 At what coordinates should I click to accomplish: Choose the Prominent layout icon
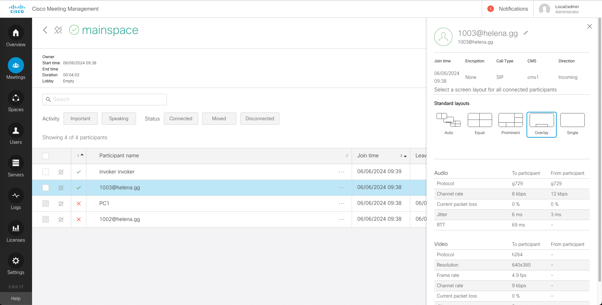click(510, 121)
